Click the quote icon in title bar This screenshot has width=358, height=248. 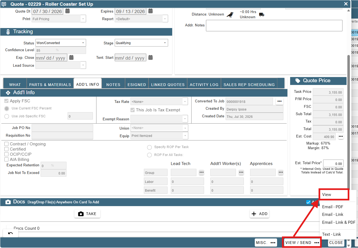click(x=4, y=4)
